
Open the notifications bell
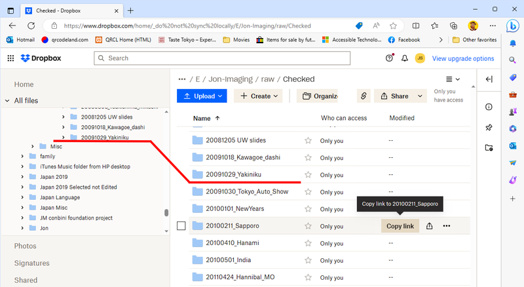[404, 58]
